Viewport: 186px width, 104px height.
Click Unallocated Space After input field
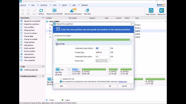[x=102, y=57]
